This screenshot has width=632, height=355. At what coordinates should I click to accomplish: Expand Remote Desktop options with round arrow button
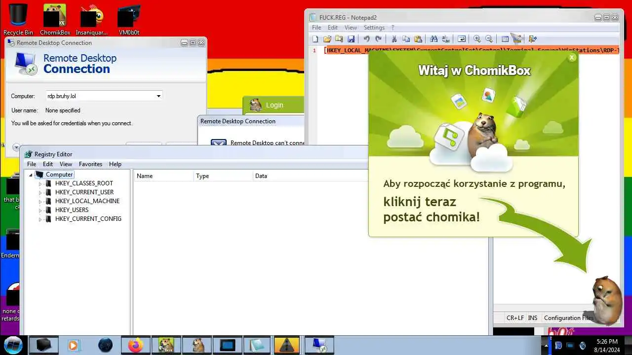(x=16, y=147)
